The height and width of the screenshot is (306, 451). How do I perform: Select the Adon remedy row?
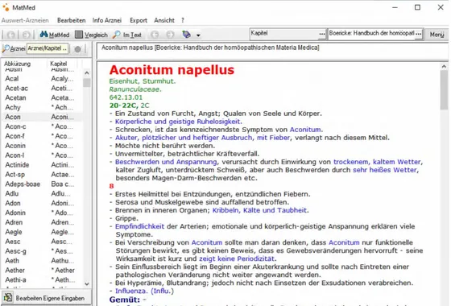click(42, 203)
